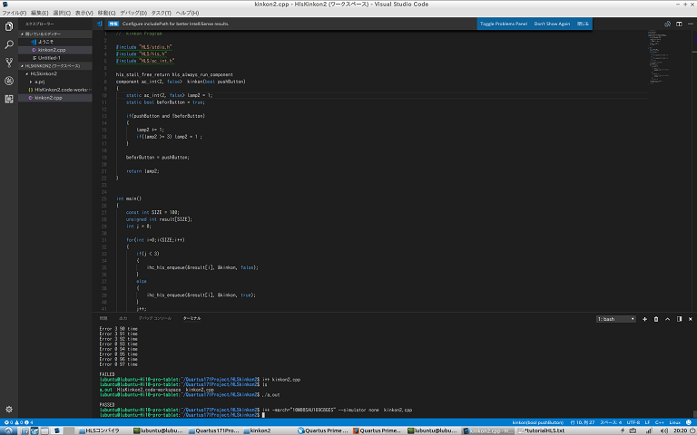Click the Linux configuration in status bar
The height and width of the screenshot is (435, 697).
coord(675,422)
